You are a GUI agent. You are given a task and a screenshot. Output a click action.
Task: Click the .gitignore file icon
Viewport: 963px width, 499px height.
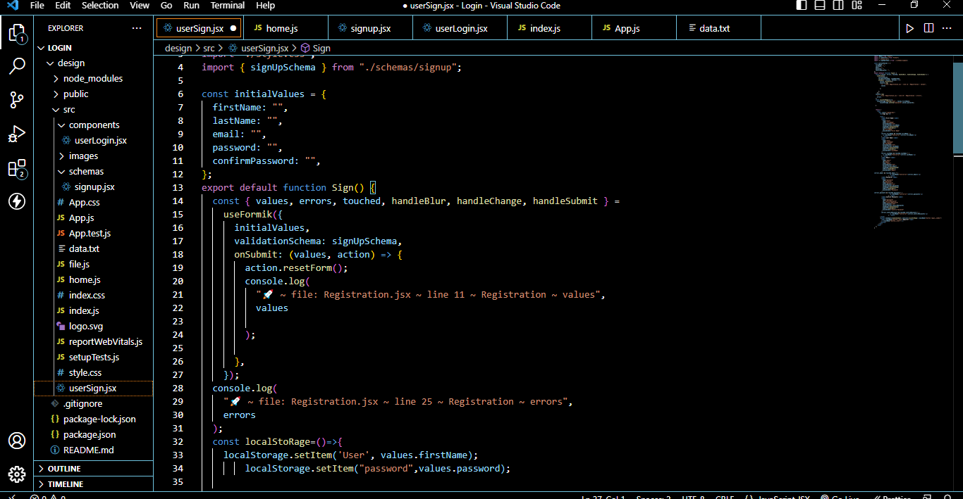point(56,403)
